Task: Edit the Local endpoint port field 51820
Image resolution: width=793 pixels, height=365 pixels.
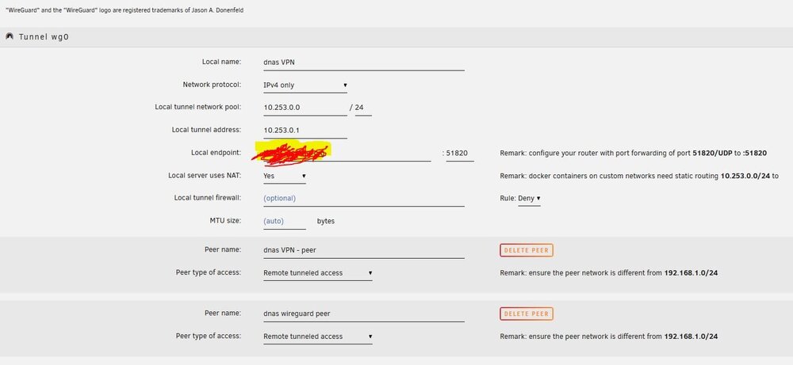Action: click(x=460, y=153)
